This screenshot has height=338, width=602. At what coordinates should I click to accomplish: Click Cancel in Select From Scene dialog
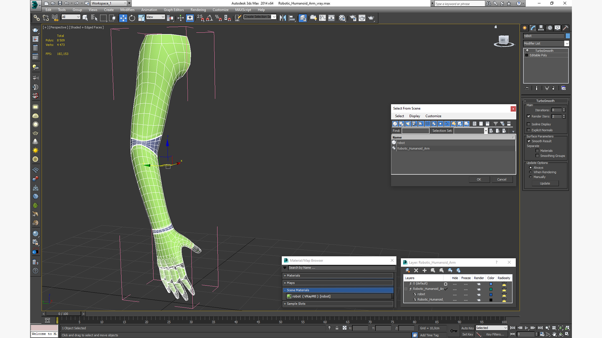[x=502, y=180]
